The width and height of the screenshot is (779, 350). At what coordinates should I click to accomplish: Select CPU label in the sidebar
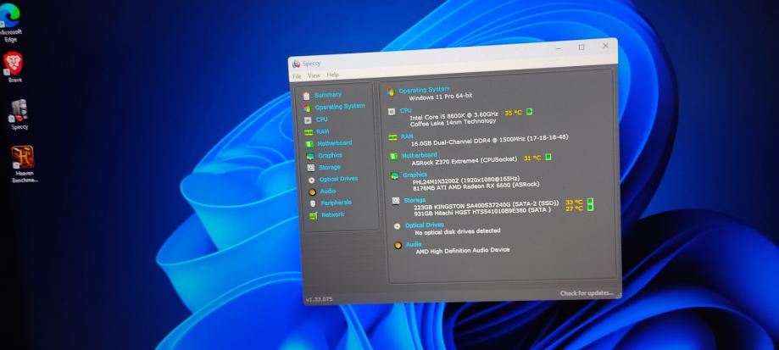322,119
